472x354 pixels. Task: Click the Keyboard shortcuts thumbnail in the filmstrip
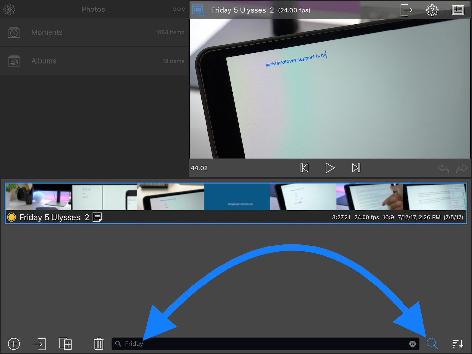pos(237,197)
